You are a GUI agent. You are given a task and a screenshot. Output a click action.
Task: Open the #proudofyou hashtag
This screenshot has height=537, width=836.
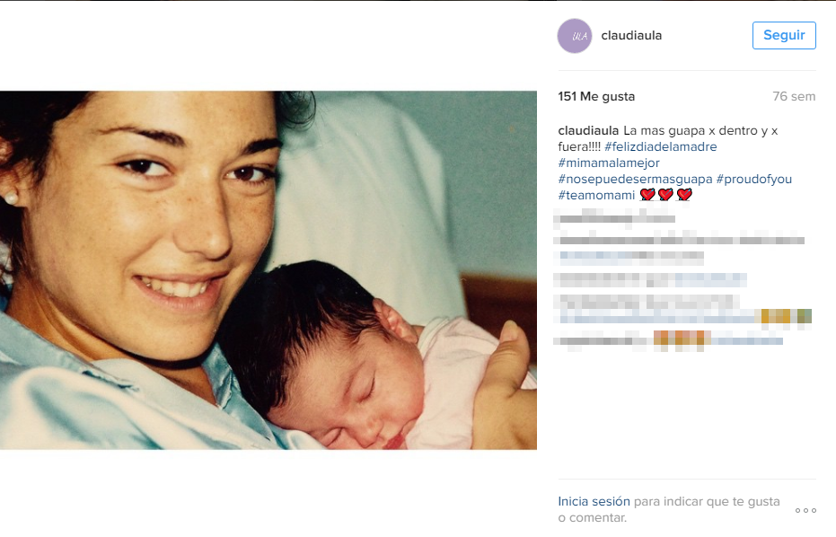click(x=754, y=180)
